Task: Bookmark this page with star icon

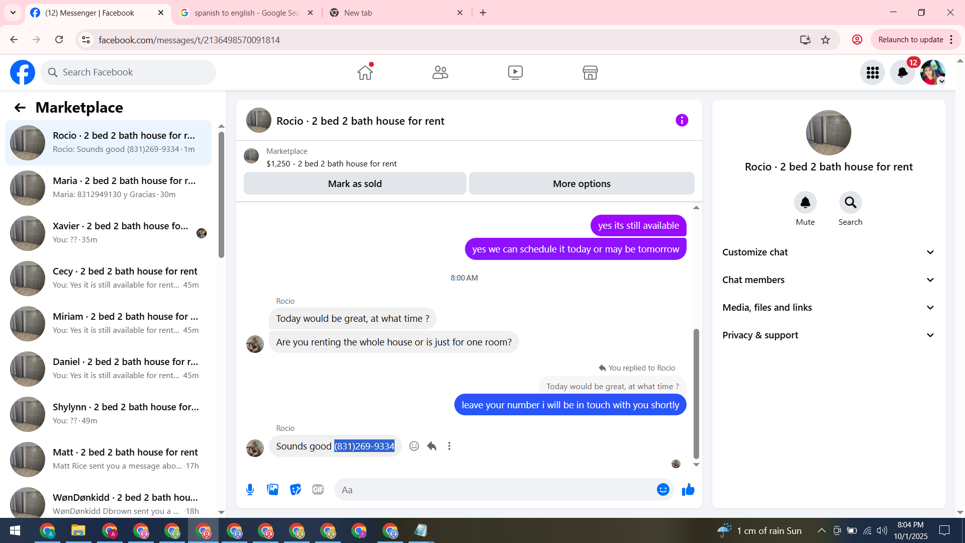Action: point(825,40)
